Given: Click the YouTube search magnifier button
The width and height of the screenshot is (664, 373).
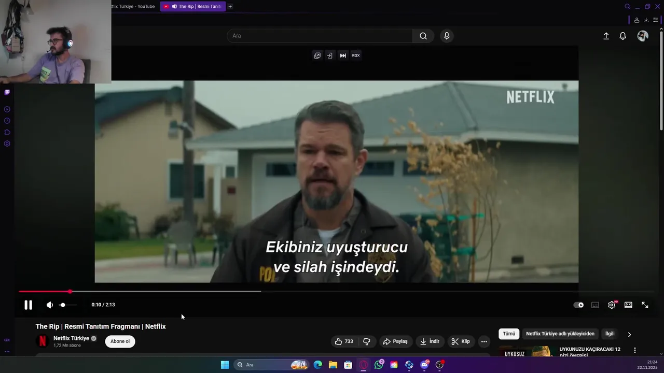Looking at the screenshot, I should [423, 36].
